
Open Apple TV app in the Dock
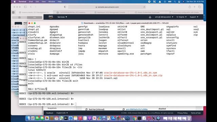(66, 118)
